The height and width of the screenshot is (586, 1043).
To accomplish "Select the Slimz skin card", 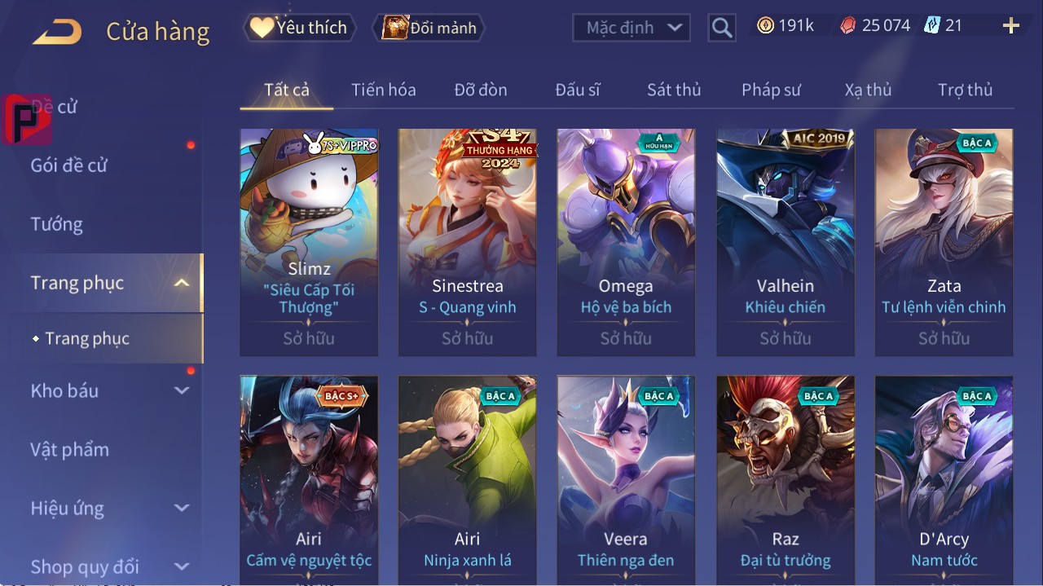I will tap(309, 242).
